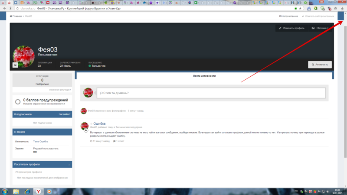Select the 'Лента активности' tab

click(x=204, y=76)
